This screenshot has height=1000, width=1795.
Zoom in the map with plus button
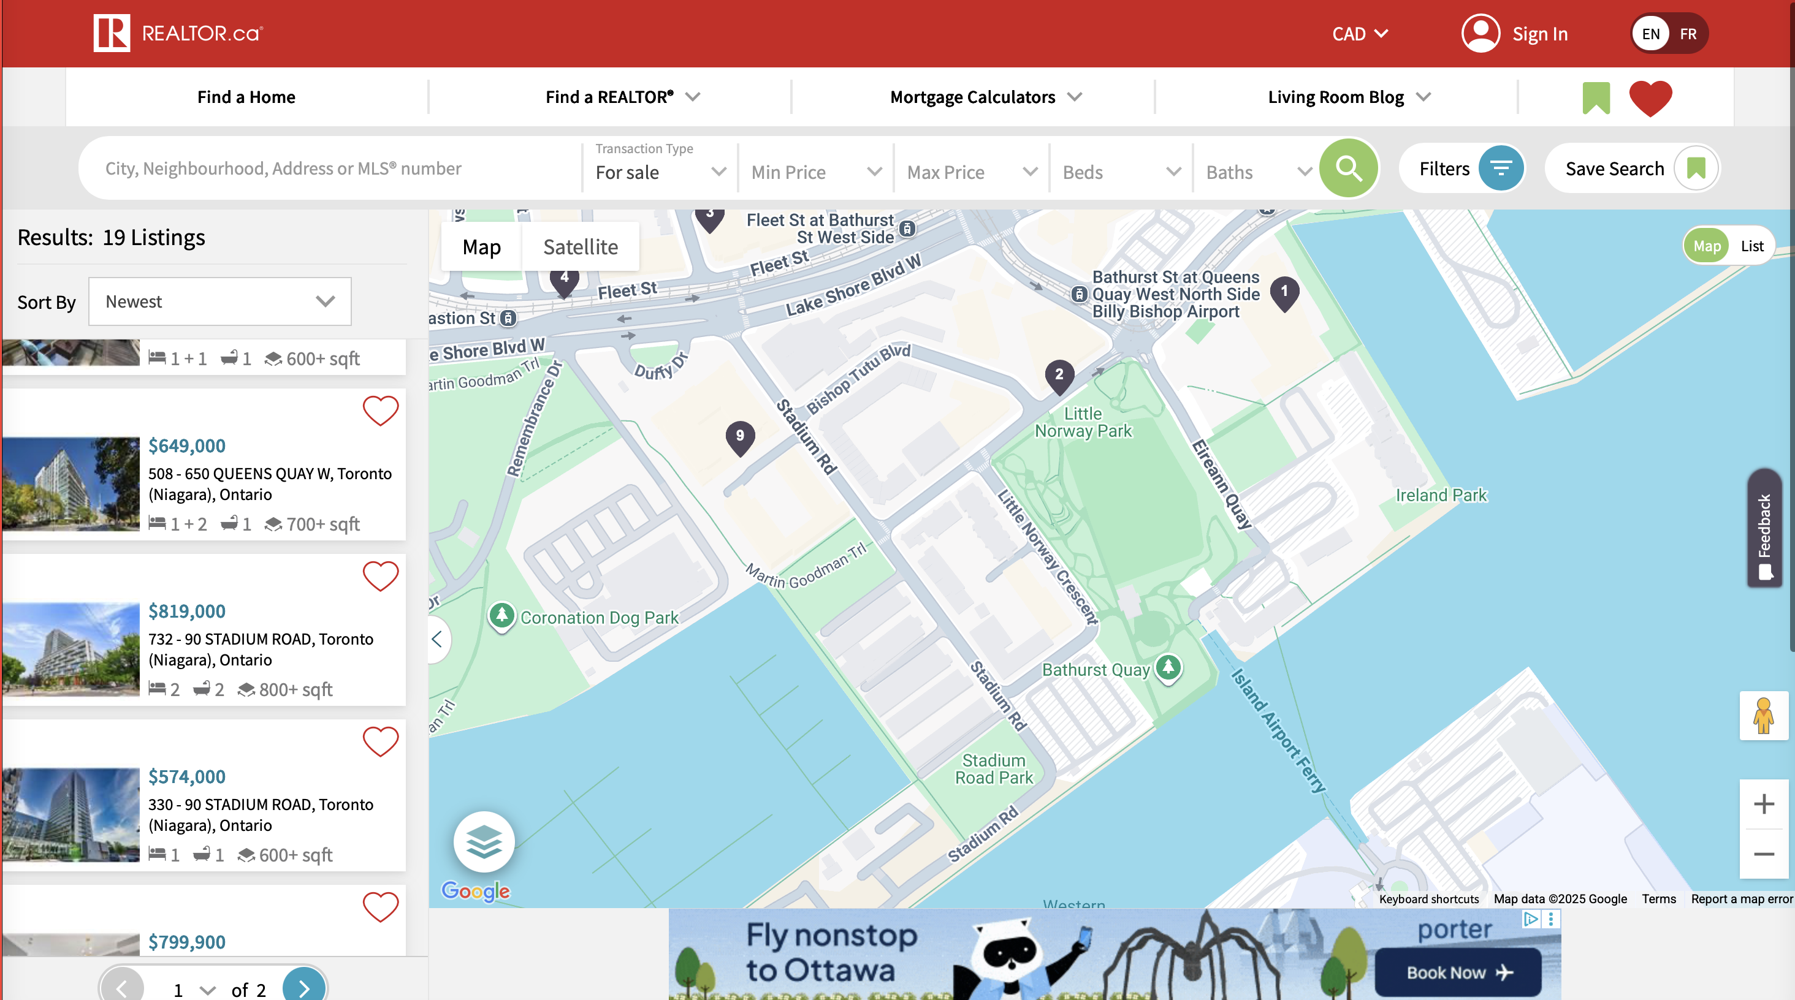pos(1764,804)
